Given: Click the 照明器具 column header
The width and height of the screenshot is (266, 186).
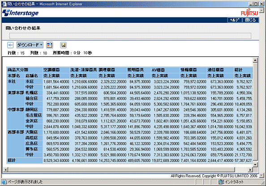Looking at the screenshot, I should click(x=139, y=70).
